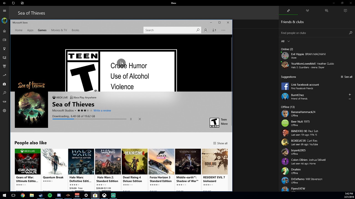Open Steam from the taskbar
Viewport: 355px width, 199px height.
[x=41, y=195]
